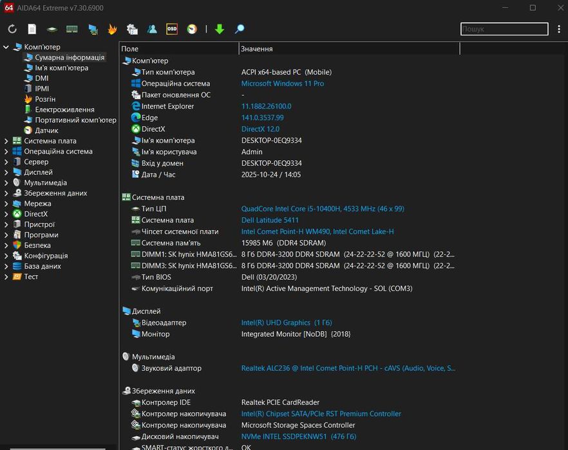Select the Контролер IDE row

coord(225,402)
